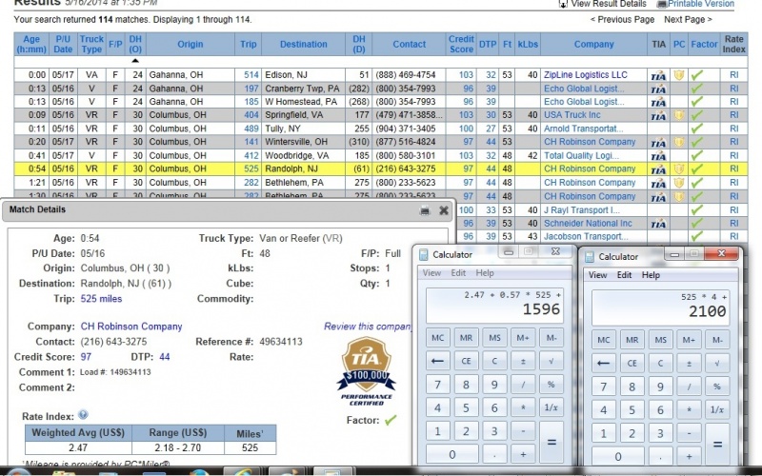Click the C key on the 2100 calculator

[660, 363]
